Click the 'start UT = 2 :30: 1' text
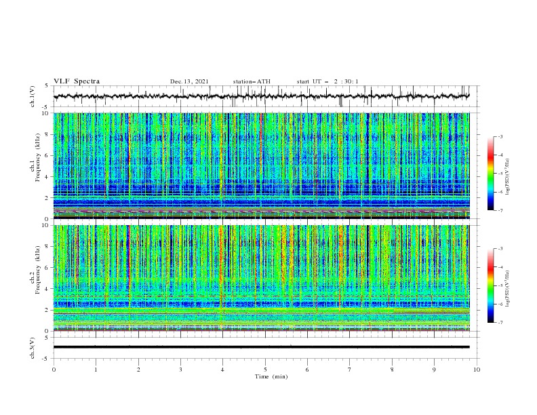Viewport: 537px width, 415px height. (327, 81)
